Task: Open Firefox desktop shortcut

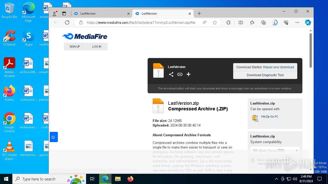Action: pos(9,93)
